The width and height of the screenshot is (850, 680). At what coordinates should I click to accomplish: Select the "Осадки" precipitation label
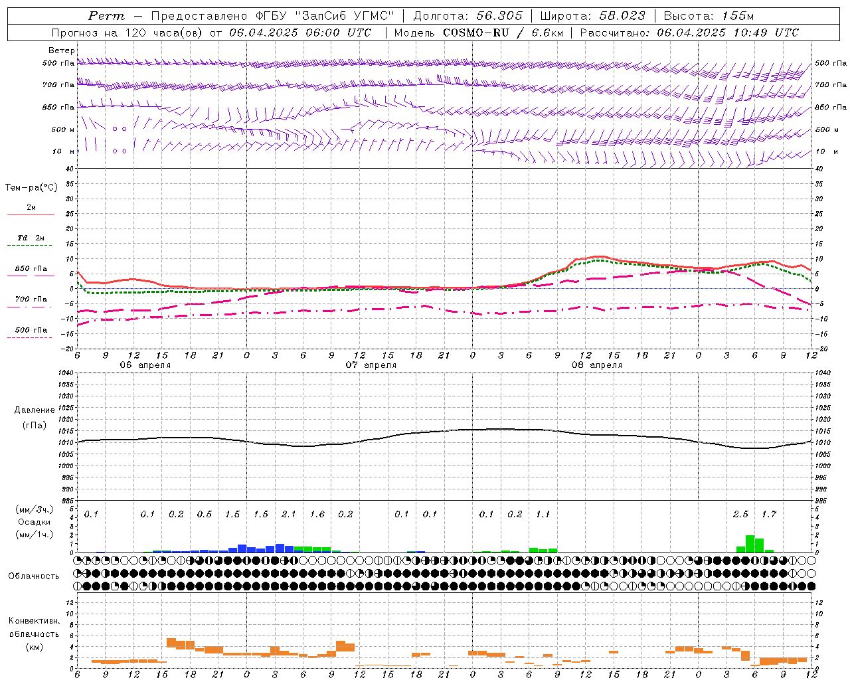(x=34, y=523)
